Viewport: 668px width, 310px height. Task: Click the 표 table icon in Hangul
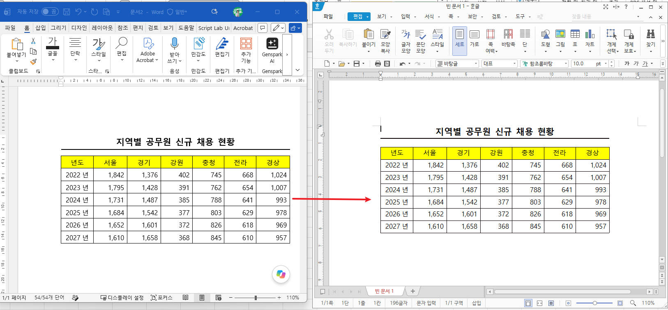point(575,38)
